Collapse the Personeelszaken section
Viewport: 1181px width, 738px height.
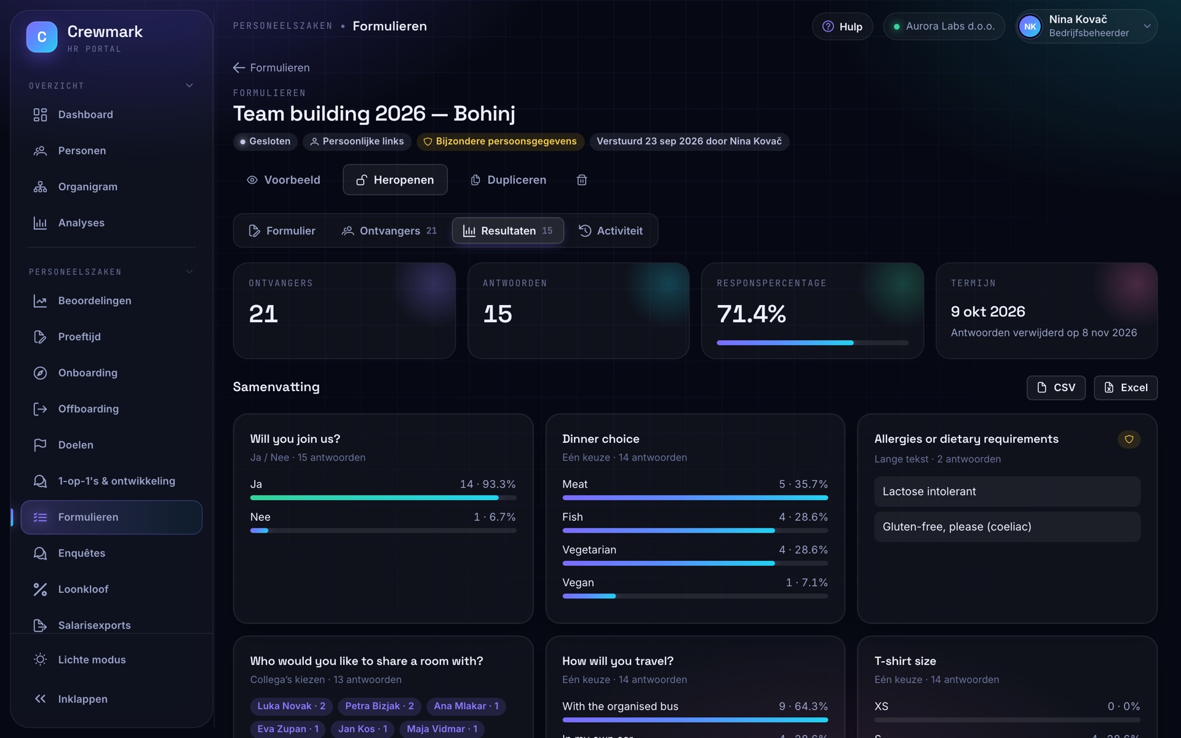(x=189, y=272)
